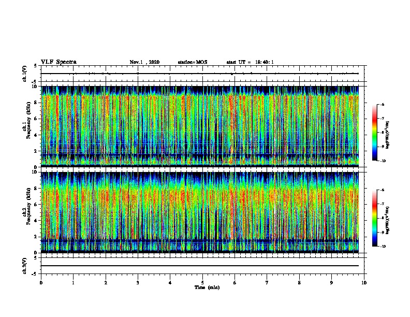
Task: Click the "VLF Spectra" plot title
Action: click(58, 62)
